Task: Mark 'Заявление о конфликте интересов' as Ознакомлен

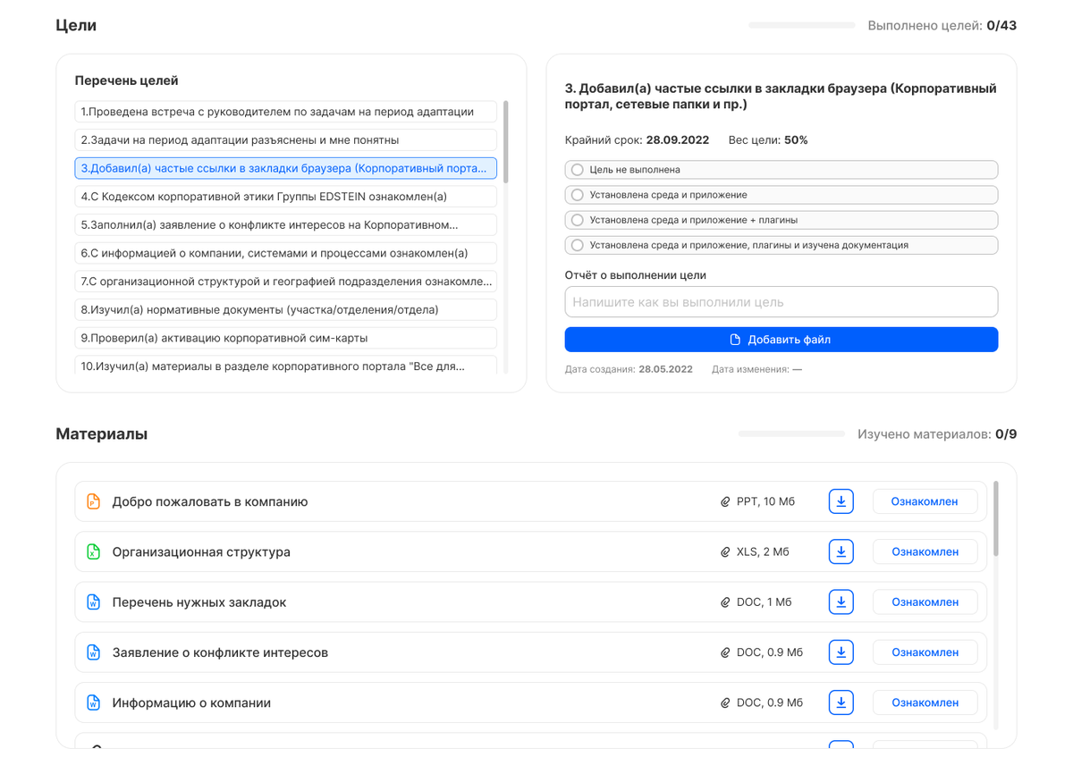Action: click(925, 652)
